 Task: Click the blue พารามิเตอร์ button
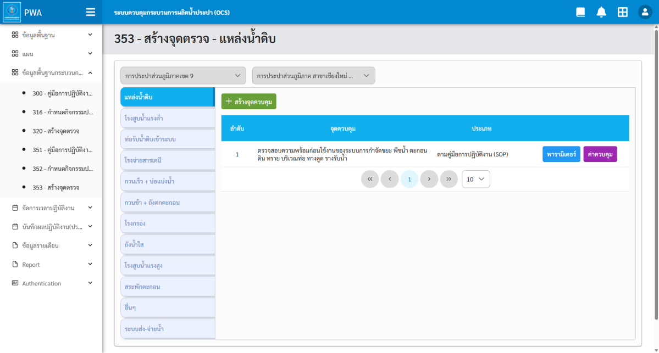point(561,154)
